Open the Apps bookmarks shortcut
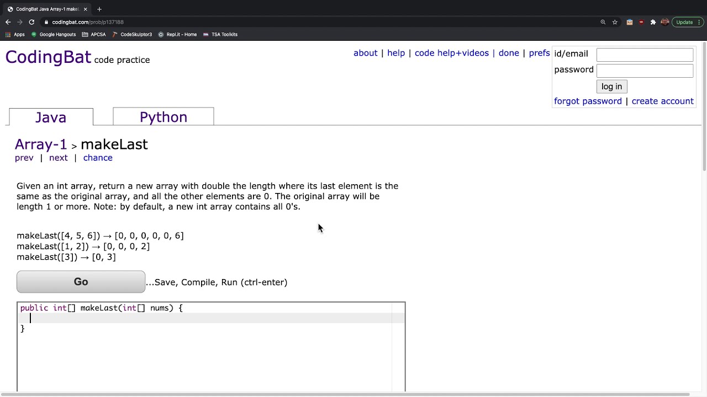This screenshot has height=397, width=707. click(x=15, y=34)
